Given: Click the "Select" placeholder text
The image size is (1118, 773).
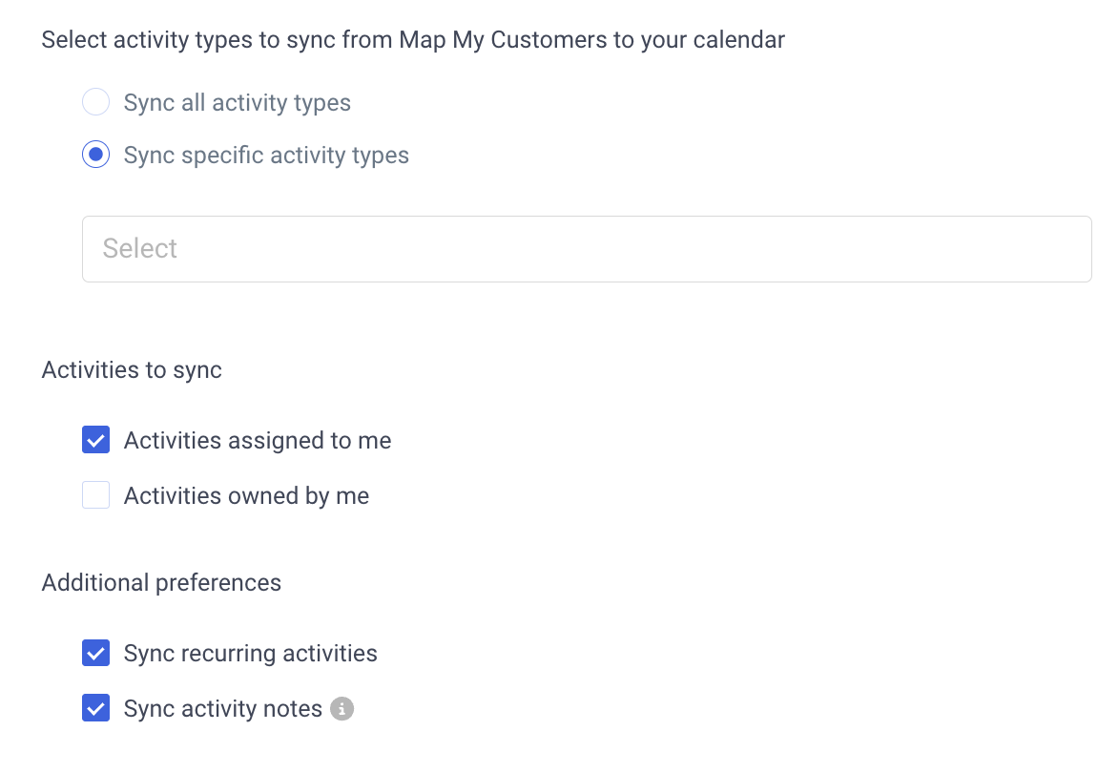Looking at the screenshot, I should [139, 248].
